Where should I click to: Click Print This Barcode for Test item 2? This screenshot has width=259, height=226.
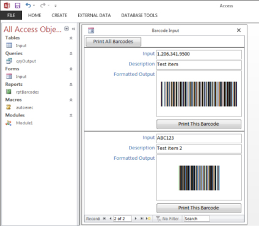(199, 208)
